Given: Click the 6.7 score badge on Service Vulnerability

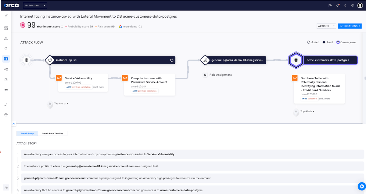Looking at the screenshot, I should click(x=59, y=78).
